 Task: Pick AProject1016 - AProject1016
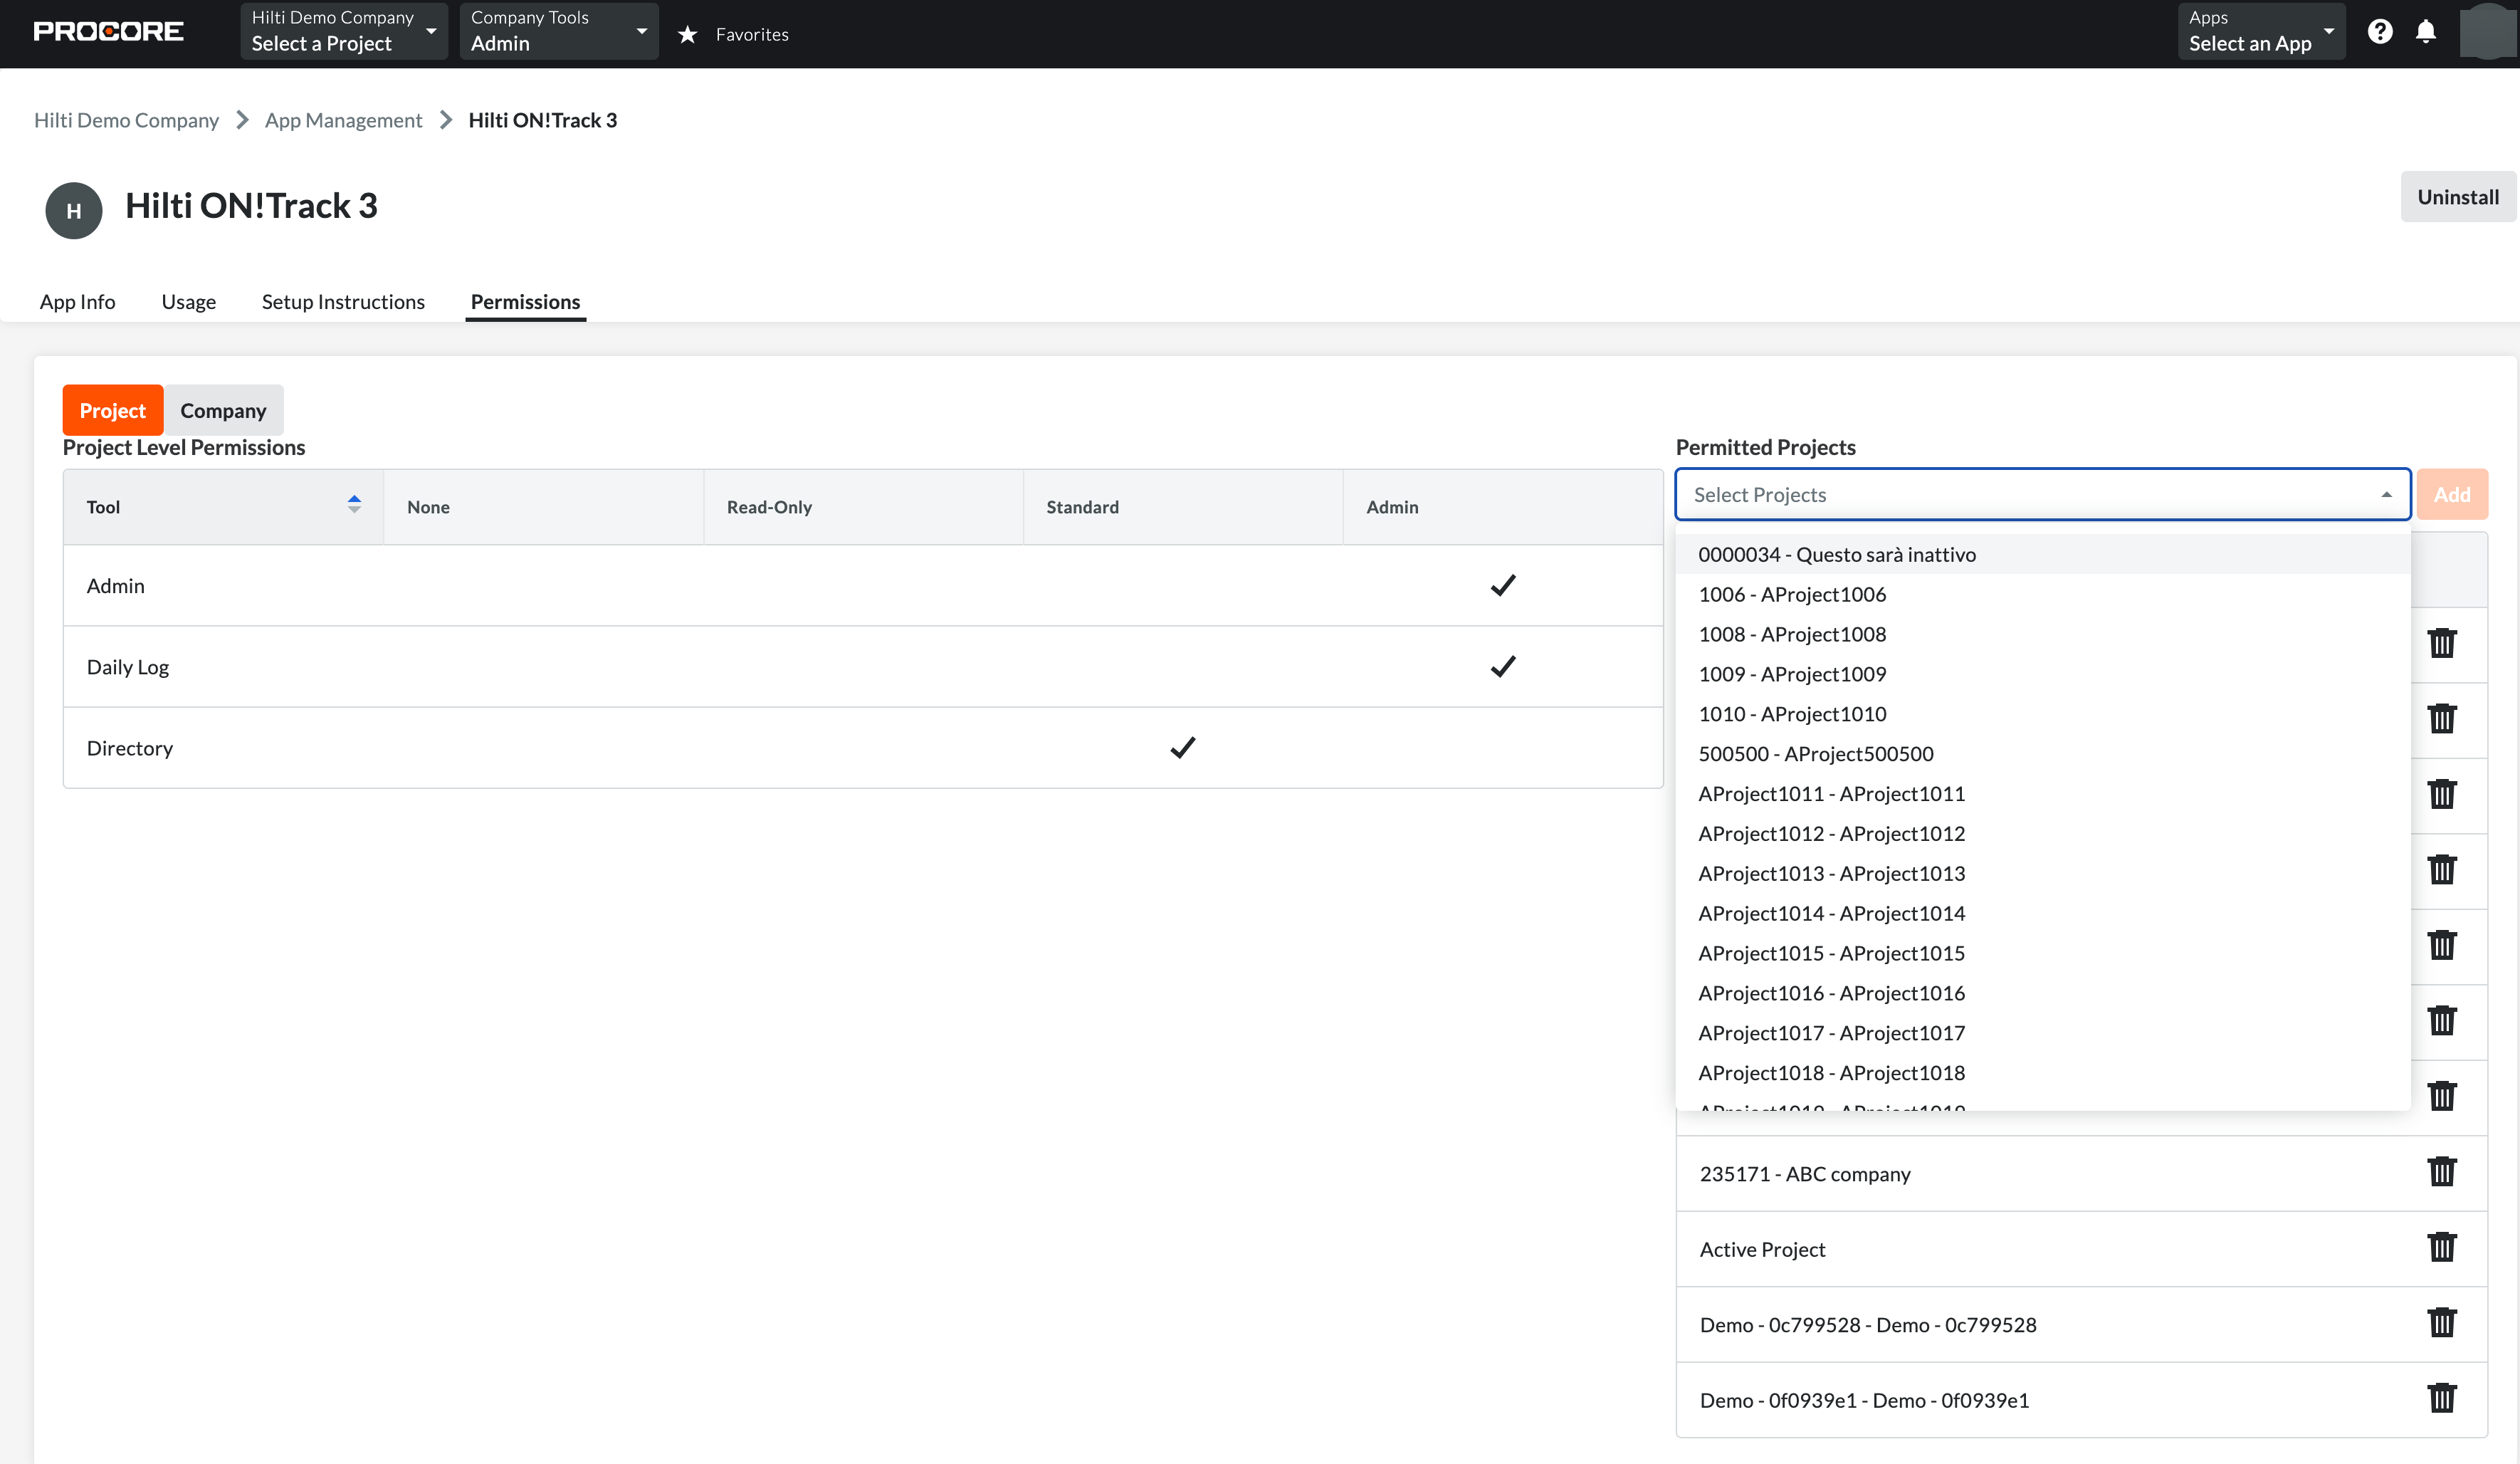[x=2043, y=993]
